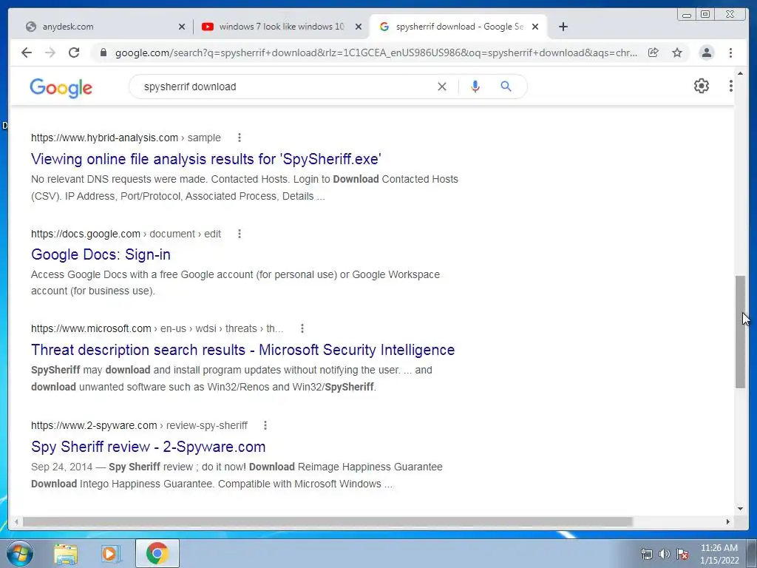
Task: Open the Chrome profile avatar menu
Action: [706, 53]
